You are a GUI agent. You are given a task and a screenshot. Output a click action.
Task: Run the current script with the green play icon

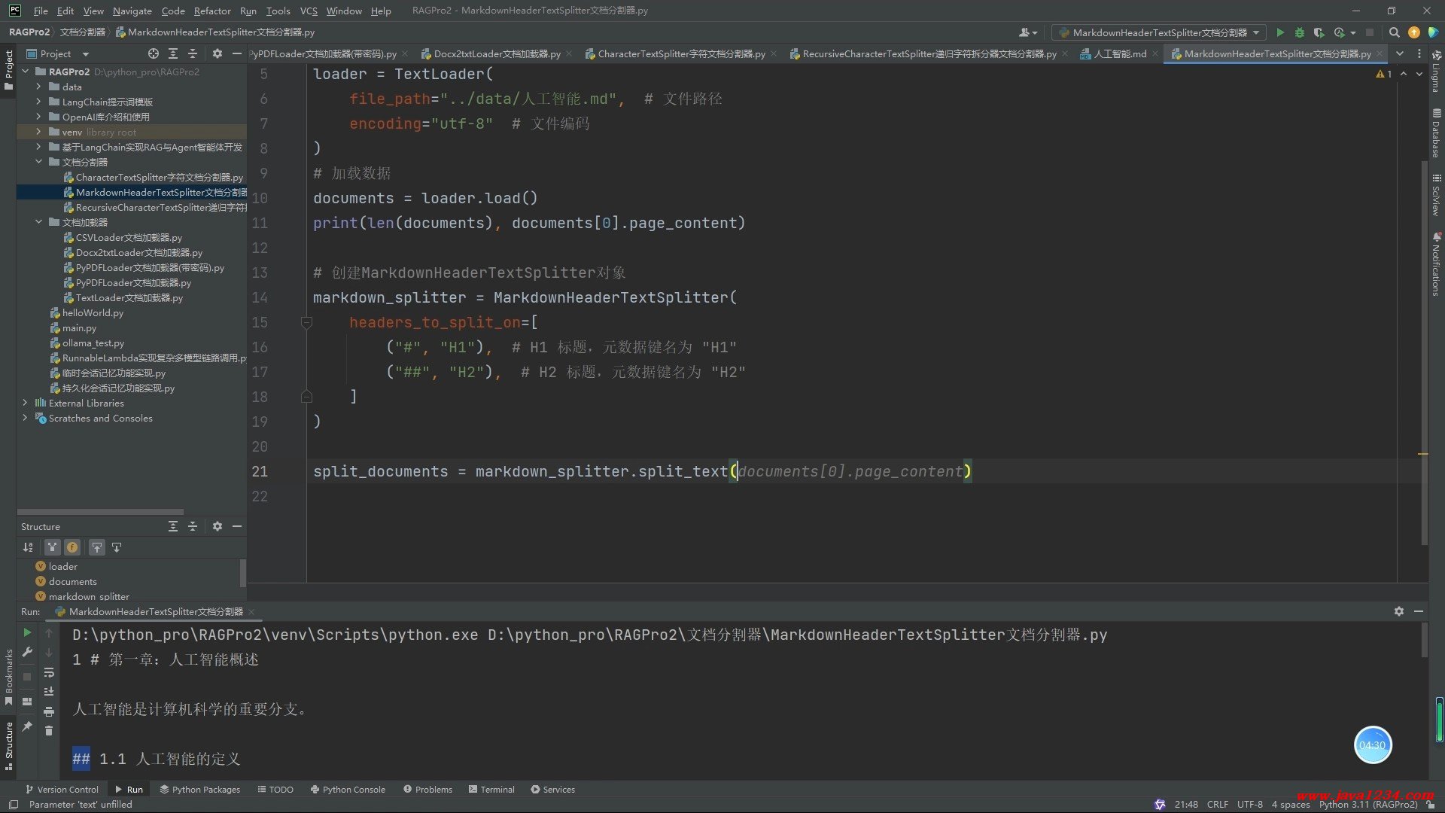1280,32
